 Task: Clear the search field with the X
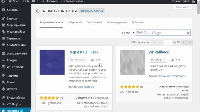point(188,33)
